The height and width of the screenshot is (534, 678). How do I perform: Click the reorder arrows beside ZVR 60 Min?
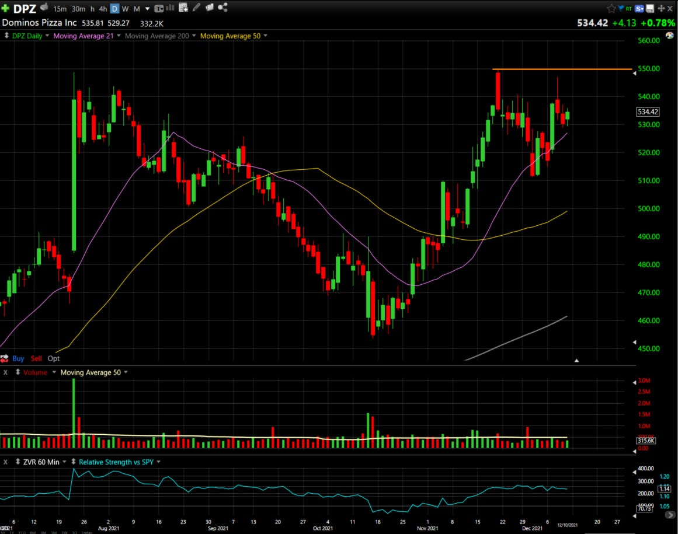tap(18, 462)
